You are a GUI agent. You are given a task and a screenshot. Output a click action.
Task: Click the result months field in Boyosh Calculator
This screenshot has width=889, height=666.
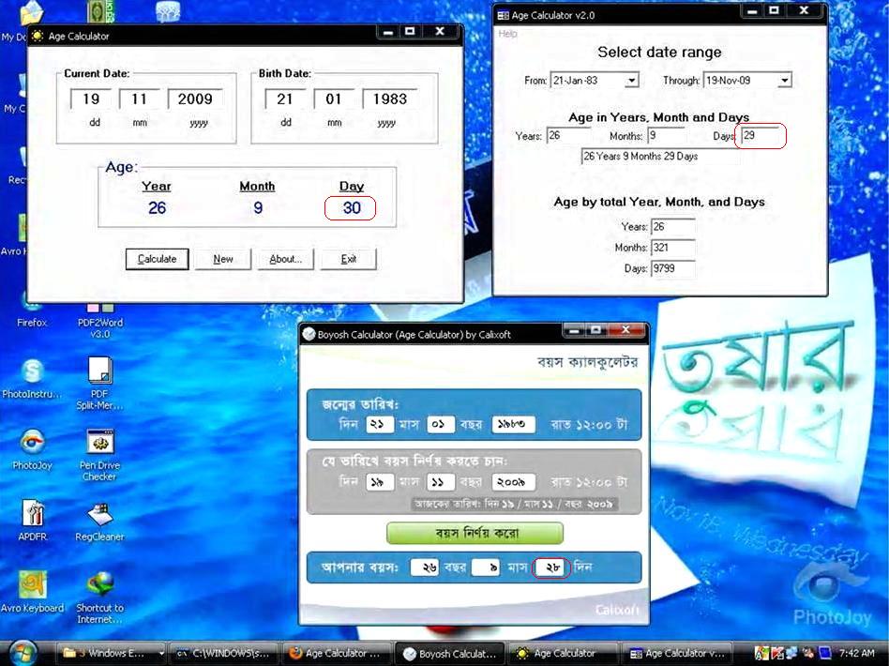pyautogui.click(x=486, y=567)
